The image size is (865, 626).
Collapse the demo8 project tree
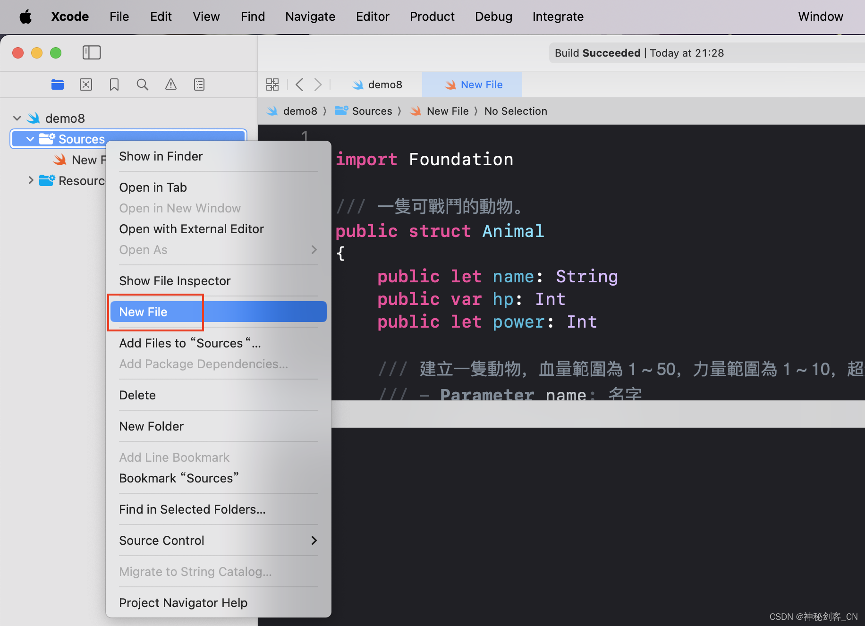(x=17, y=118)
